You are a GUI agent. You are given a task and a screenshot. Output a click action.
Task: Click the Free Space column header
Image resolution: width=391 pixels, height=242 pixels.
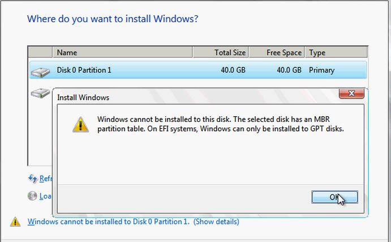tap(277, 53)
